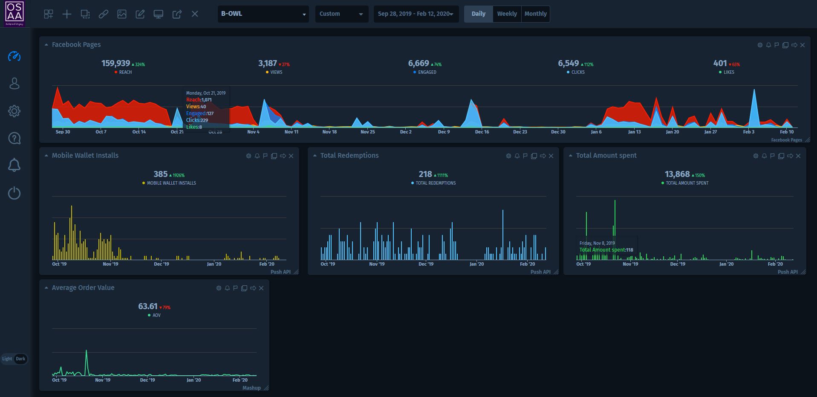The width and height of the screenshot is (817, 397).
Task: Select the Monthly view tab
Action: coord(535,14)
